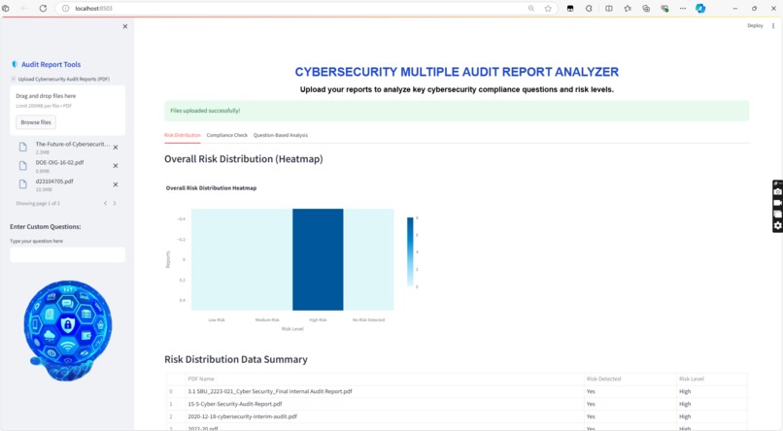Open the browser tab actions icon

[x=6, y=9]
